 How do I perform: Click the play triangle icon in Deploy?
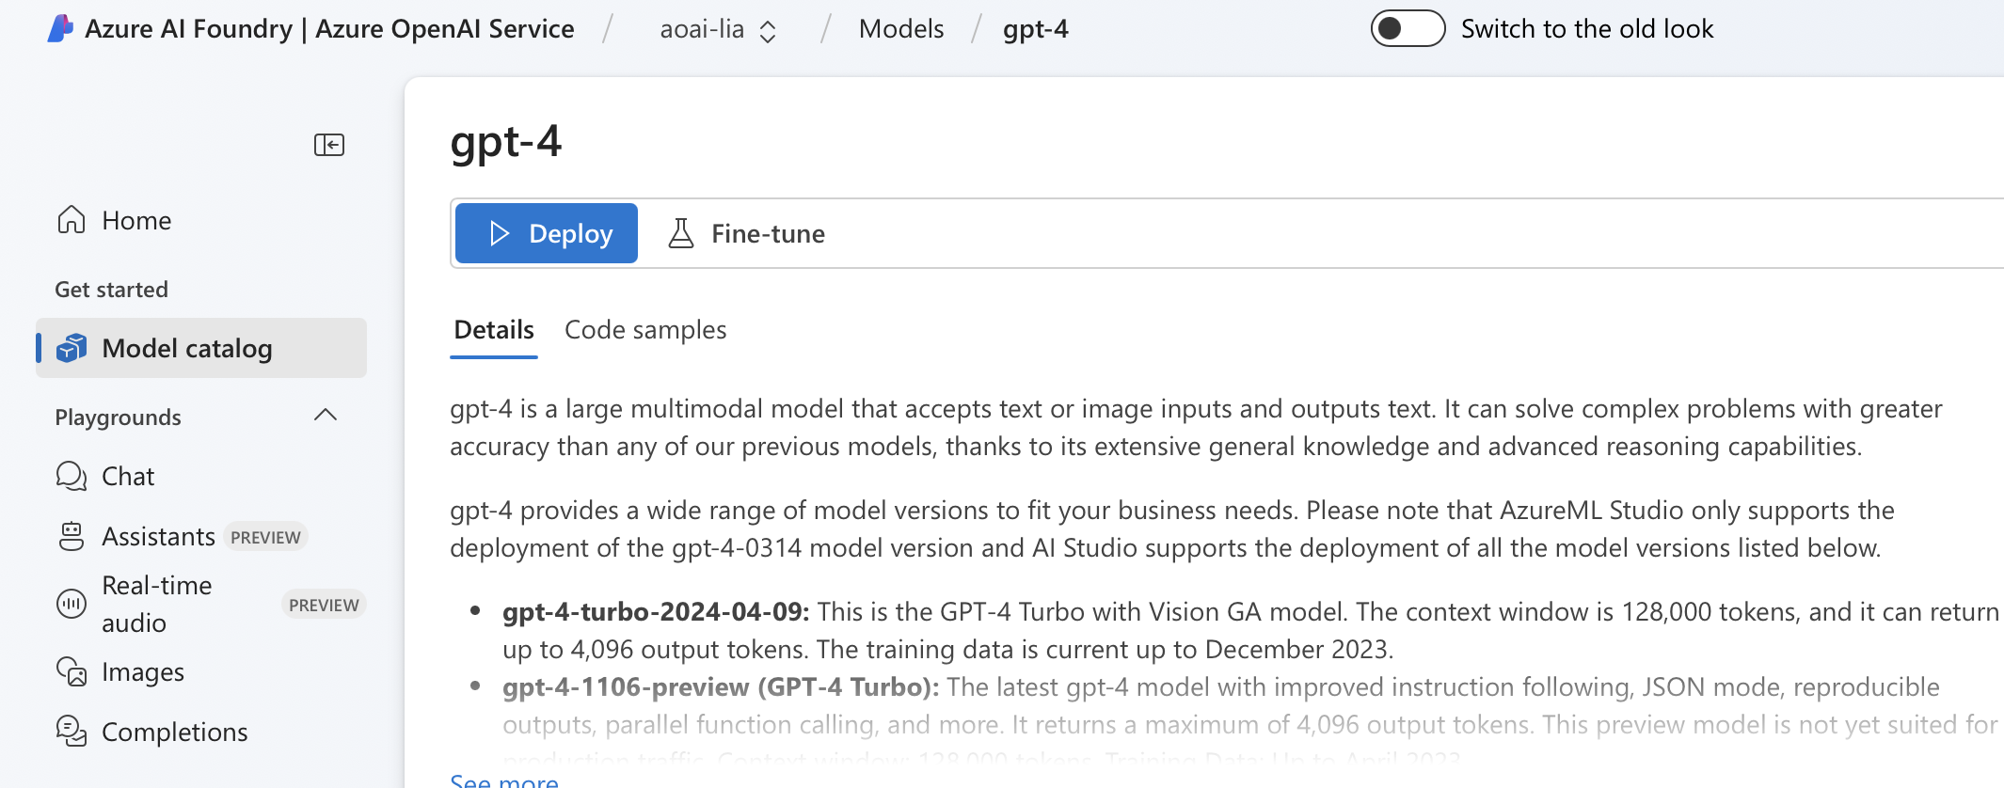tap(500, 233)
